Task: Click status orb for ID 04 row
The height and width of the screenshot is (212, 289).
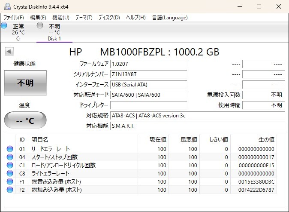Action: coord(10,157)
